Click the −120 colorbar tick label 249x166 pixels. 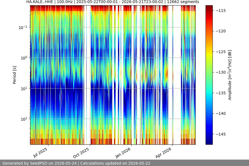[221, 31]
